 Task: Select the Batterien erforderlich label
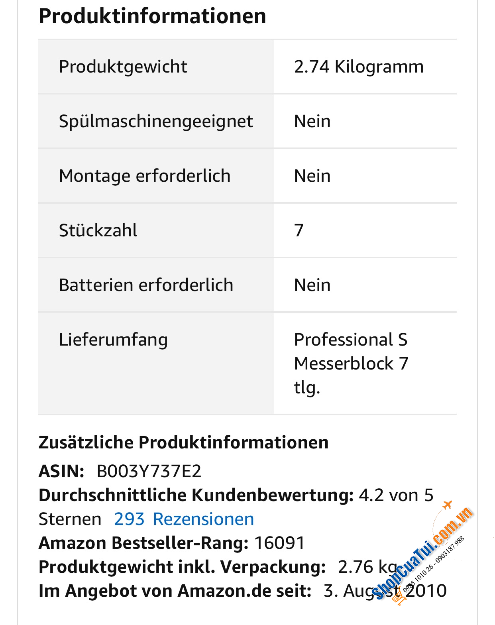[x=146, y=285]
